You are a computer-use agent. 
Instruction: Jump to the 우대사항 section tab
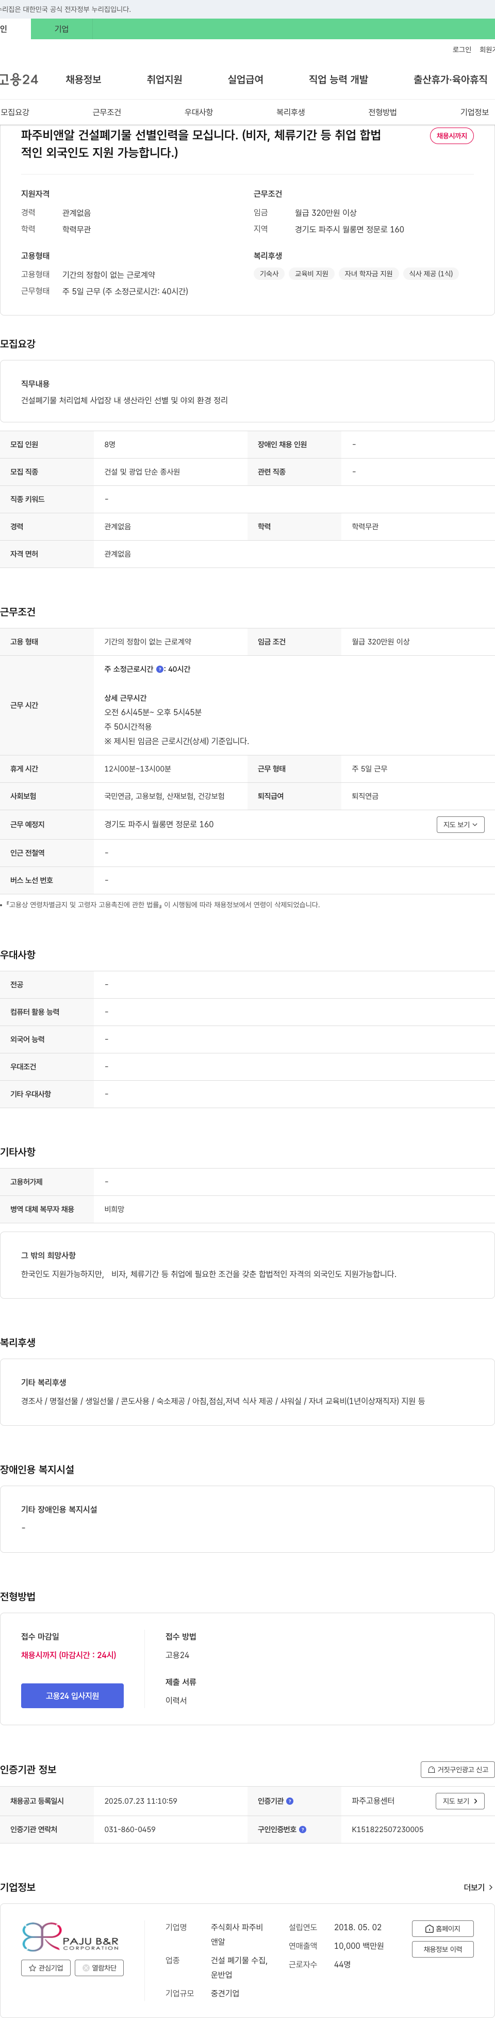point(199,112)
